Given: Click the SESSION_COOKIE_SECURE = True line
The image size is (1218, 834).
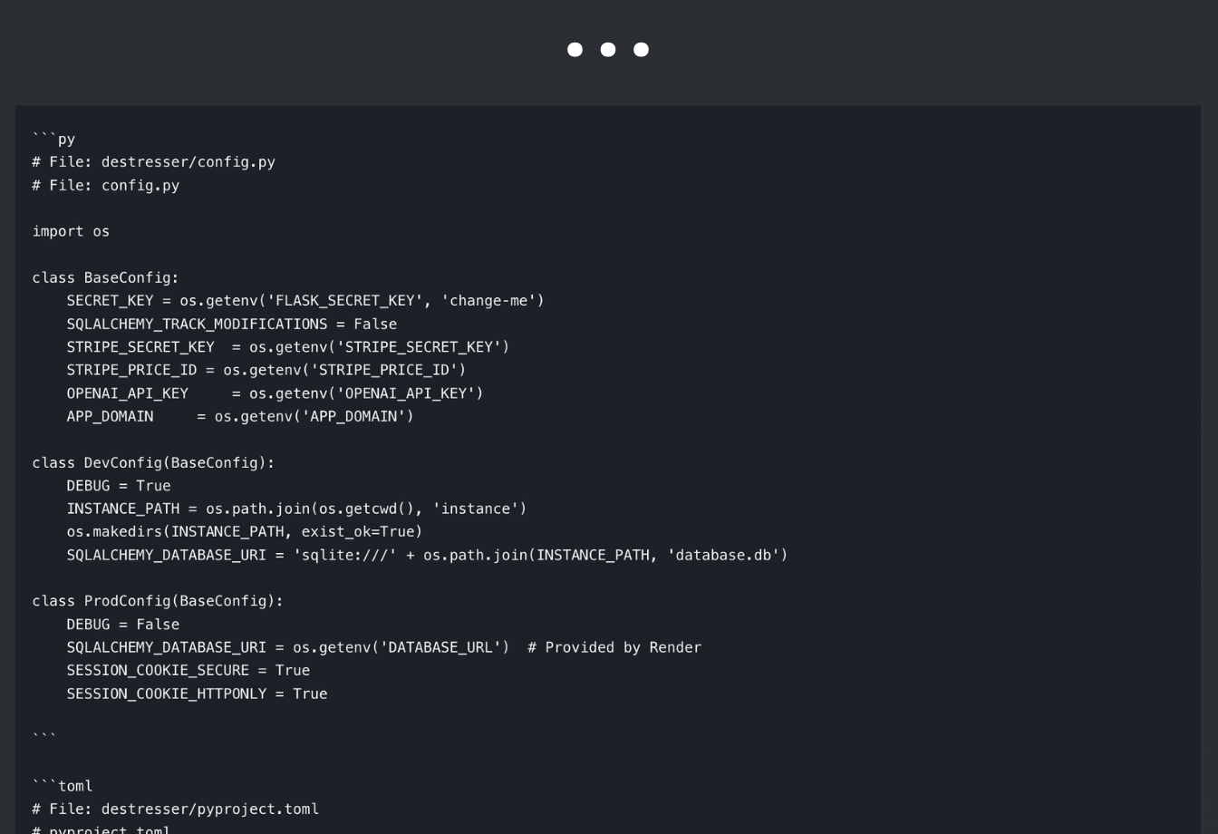Looking at the screenshot, I should coord(188,671).
